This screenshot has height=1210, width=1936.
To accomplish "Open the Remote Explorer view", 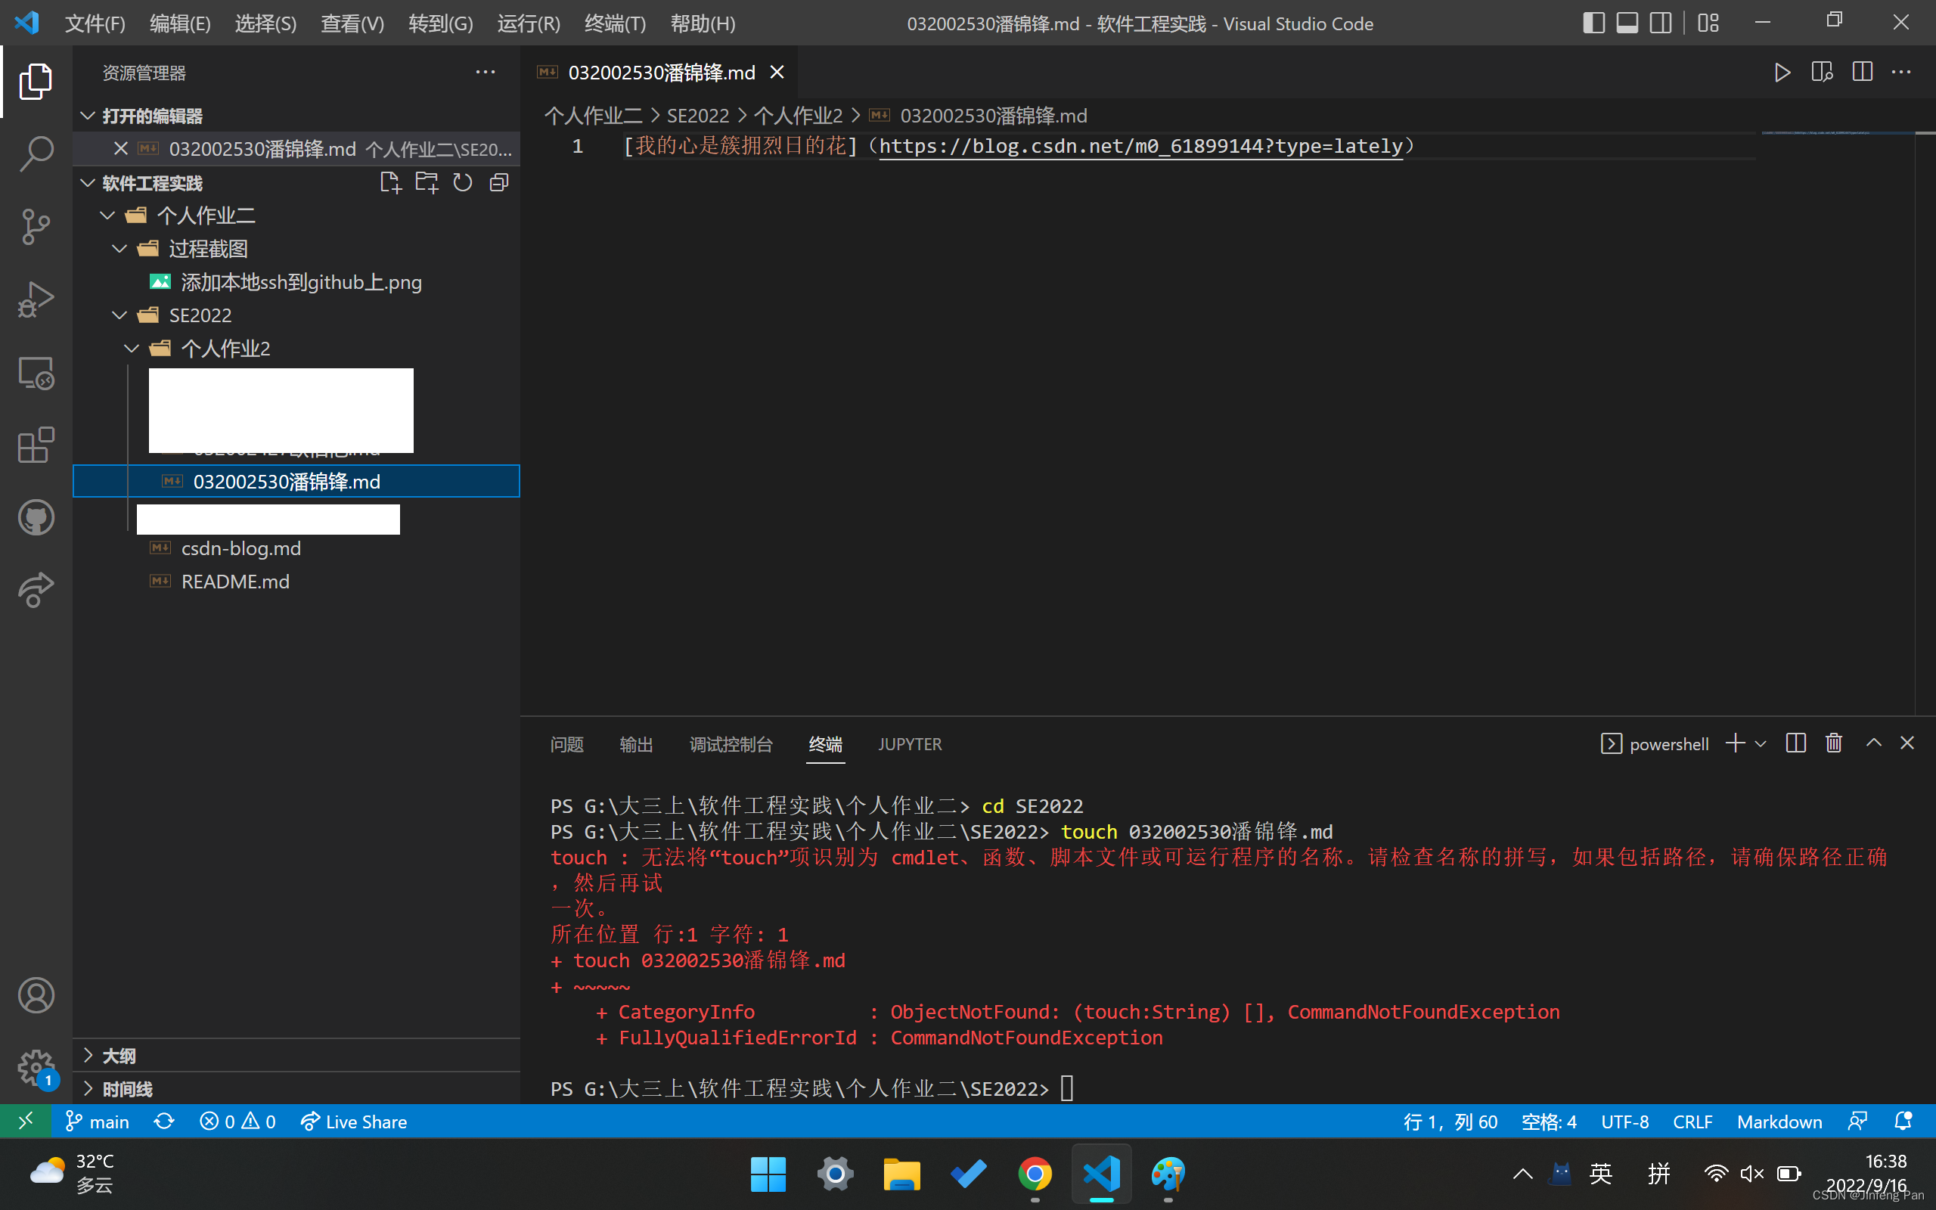I will (36, 373).
